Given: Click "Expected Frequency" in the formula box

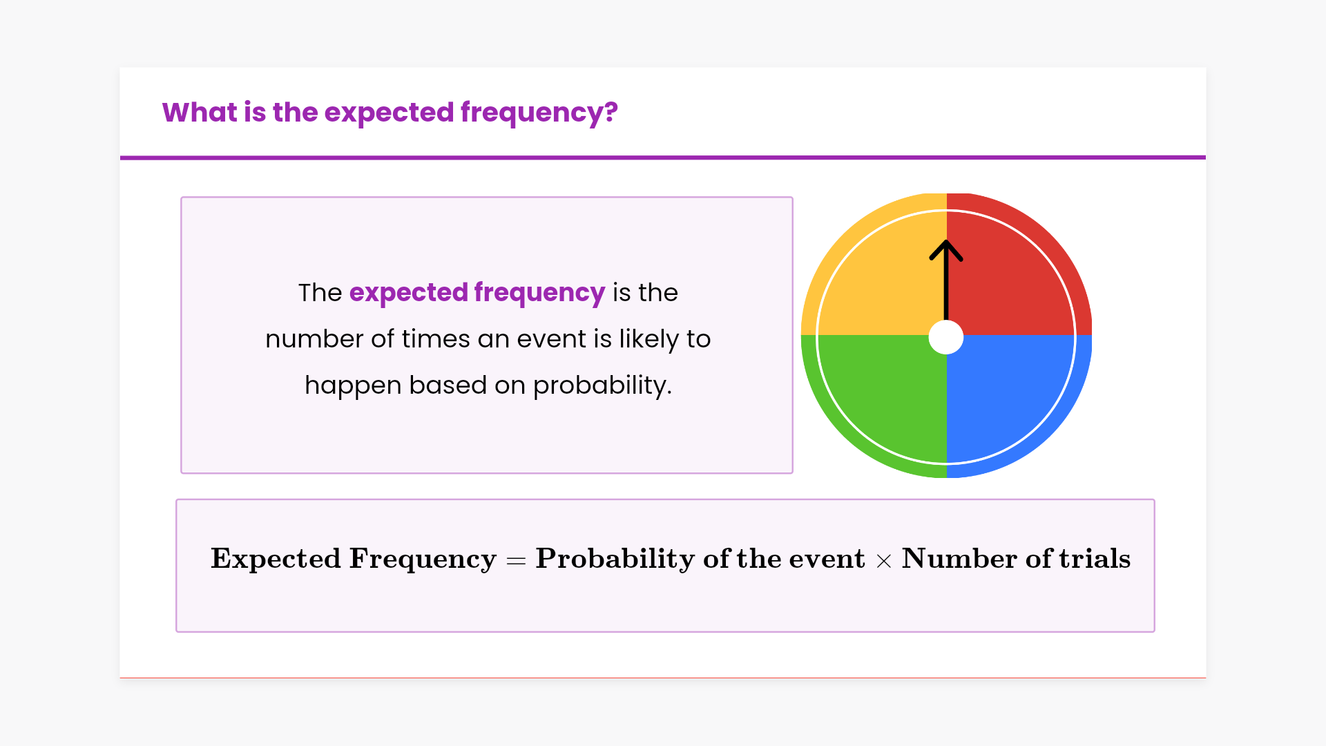Looking at the screenshot, I should point(354,559).
